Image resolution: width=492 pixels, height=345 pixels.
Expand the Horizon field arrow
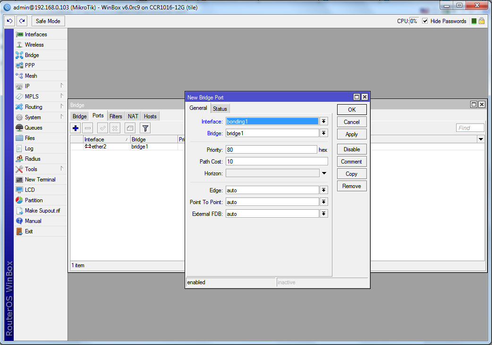(324, 173)
